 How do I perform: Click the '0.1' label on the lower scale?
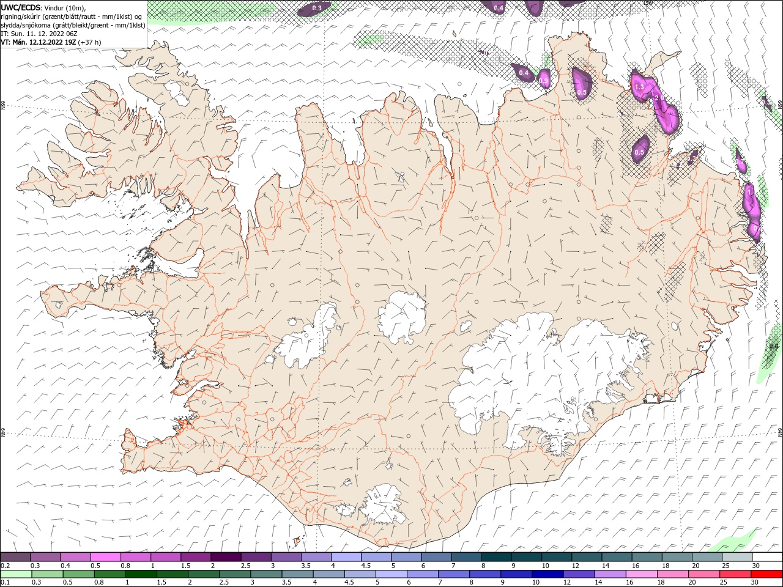tap(5, 583)
